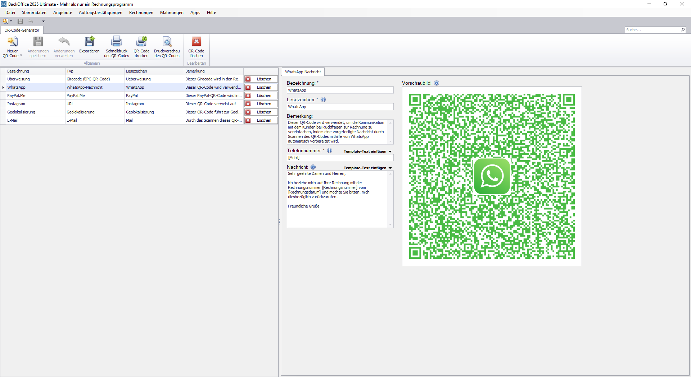Screen dimensions: 691x377
Task: Open the Auftragsbestätigungen menu
Action: pos(100,13)
